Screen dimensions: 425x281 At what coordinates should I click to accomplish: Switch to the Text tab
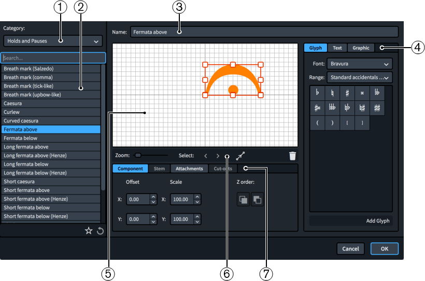337,48
